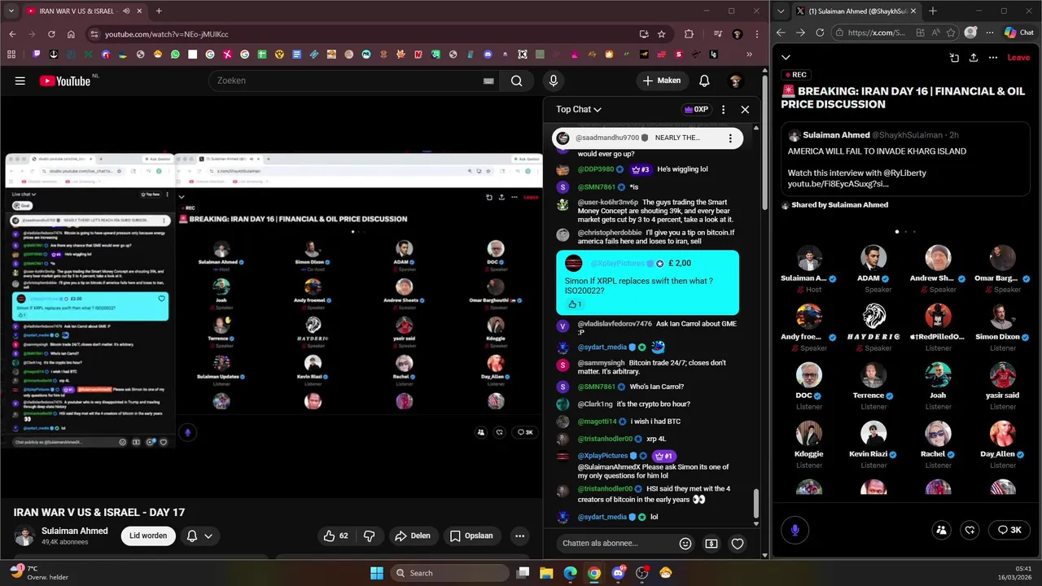The image size is (1042, 586).
Task: Open the YouTube hamburger guide menu
Action: click(20, 81)
